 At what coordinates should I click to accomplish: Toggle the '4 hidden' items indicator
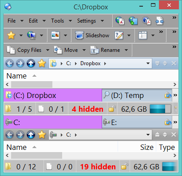point(87,109)
